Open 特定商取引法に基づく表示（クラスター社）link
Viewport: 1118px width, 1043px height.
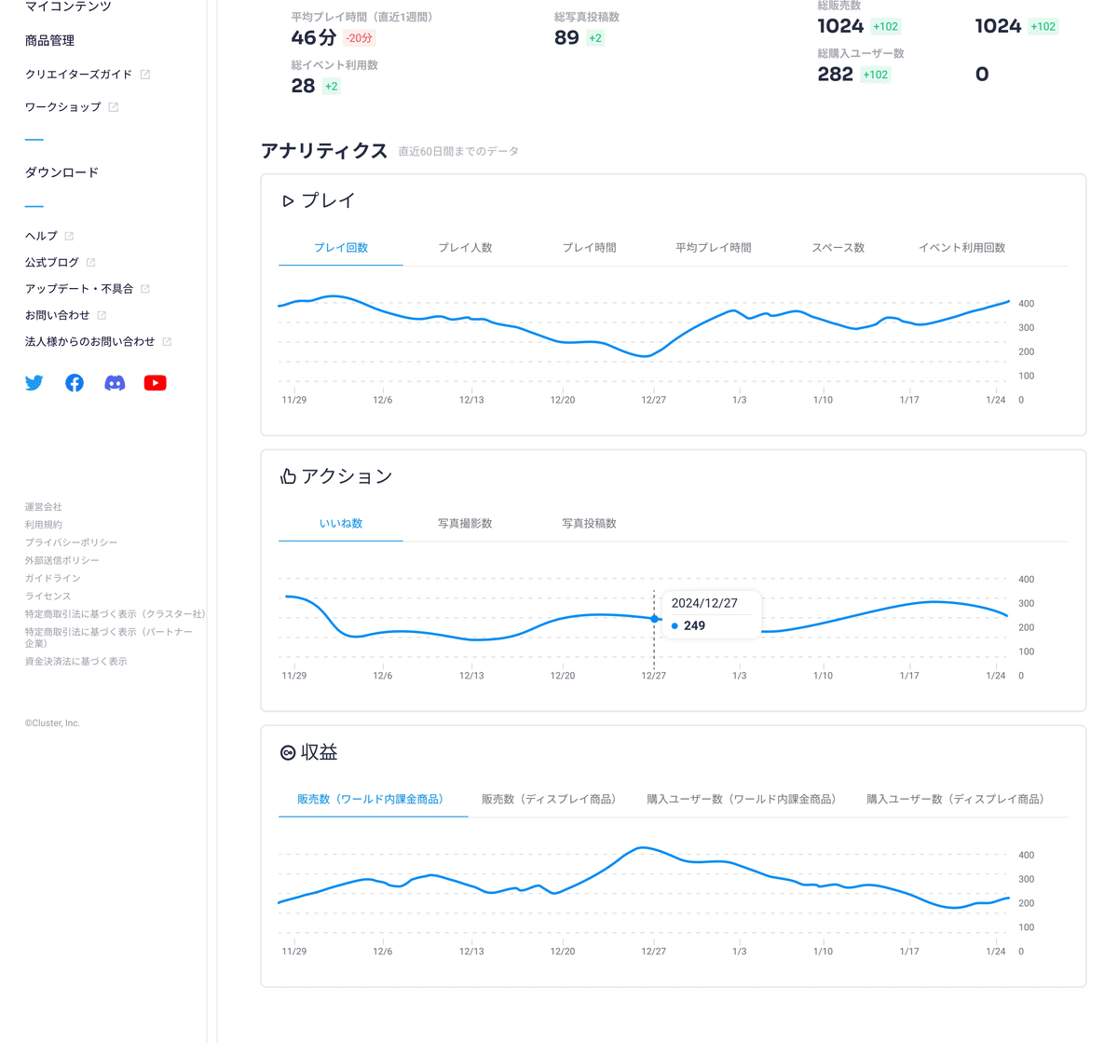point(116,614)
